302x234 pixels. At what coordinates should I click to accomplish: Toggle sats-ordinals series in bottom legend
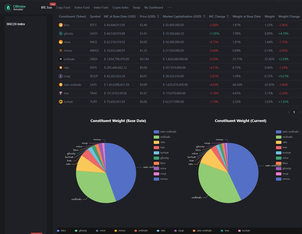coord(202,230)
